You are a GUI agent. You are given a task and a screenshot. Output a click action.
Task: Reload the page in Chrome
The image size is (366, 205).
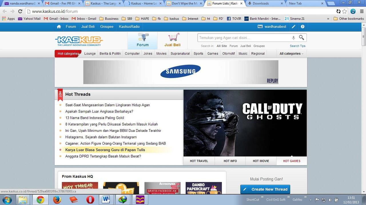[x=20, y=11]
